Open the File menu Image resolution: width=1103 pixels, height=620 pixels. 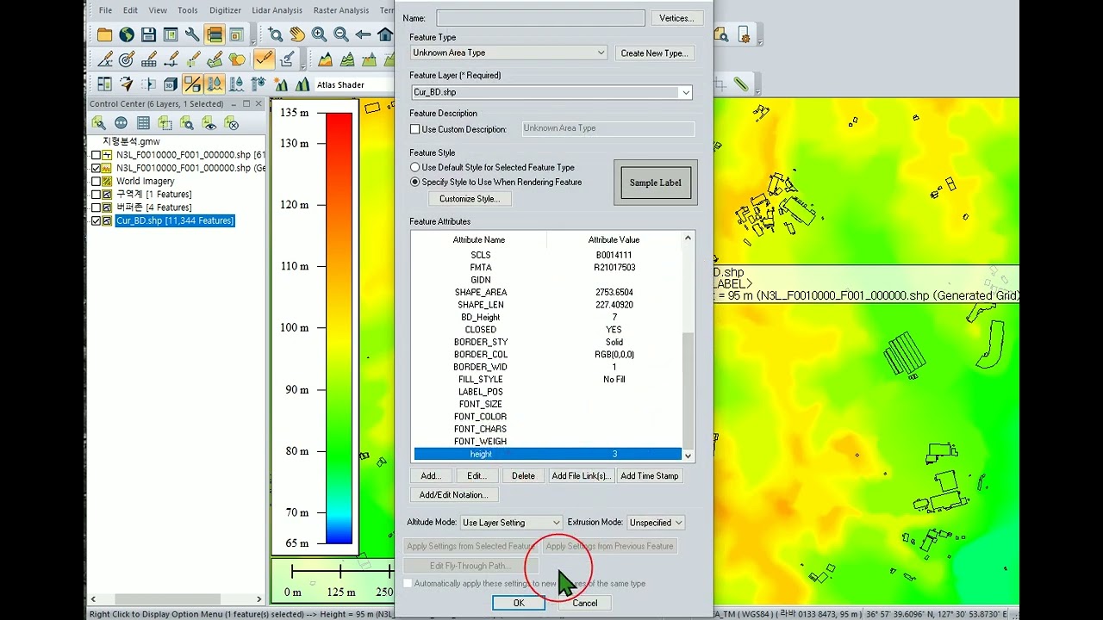(105, 10)
